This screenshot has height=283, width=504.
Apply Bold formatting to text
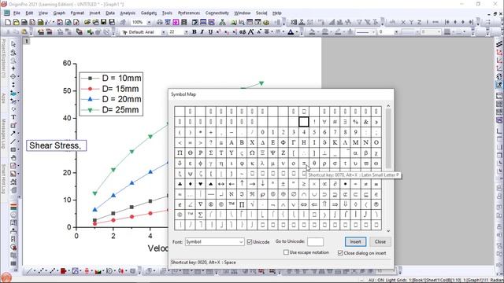point(195,32)
